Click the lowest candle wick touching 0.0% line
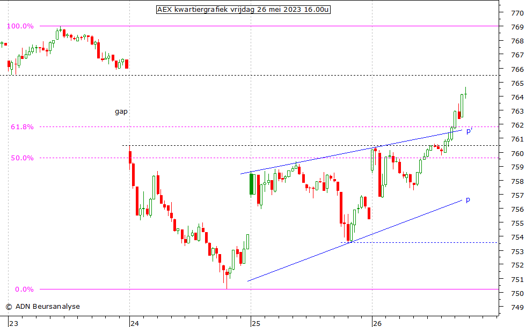 [x=227, y=280]
